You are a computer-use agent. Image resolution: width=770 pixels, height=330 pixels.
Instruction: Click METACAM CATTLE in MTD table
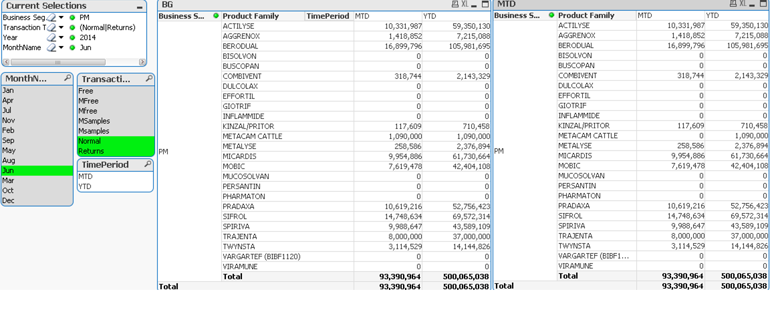597,136
